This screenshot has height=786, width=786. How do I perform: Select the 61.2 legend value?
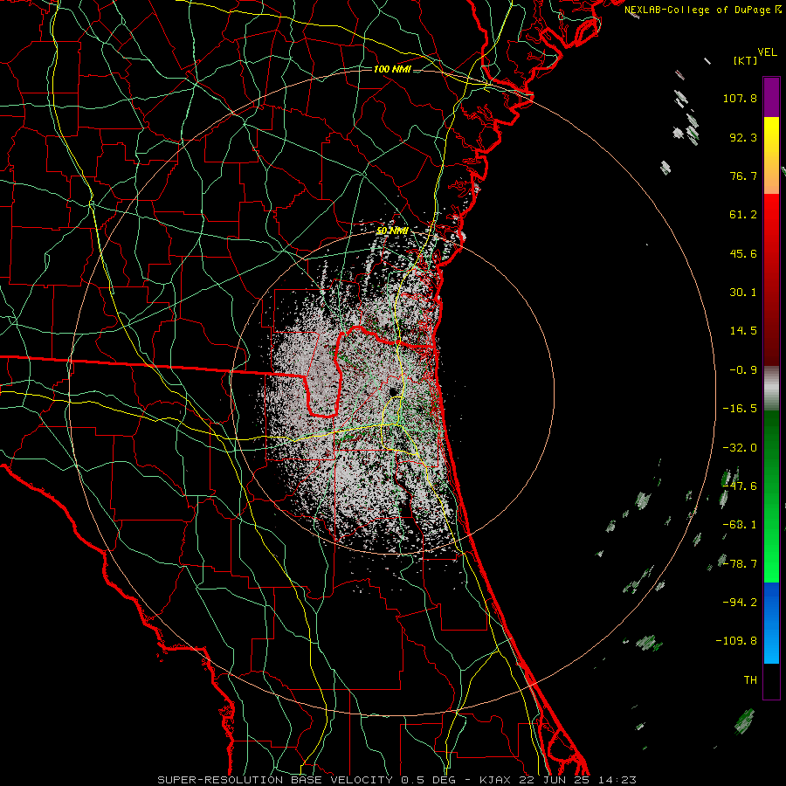point(743,215)
